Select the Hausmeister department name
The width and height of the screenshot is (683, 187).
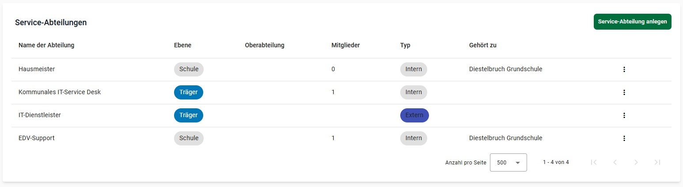pos(37,69)
